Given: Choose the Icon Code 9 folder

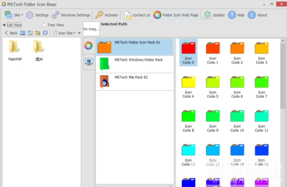Looking at the screenshot, I should (213, 121).
